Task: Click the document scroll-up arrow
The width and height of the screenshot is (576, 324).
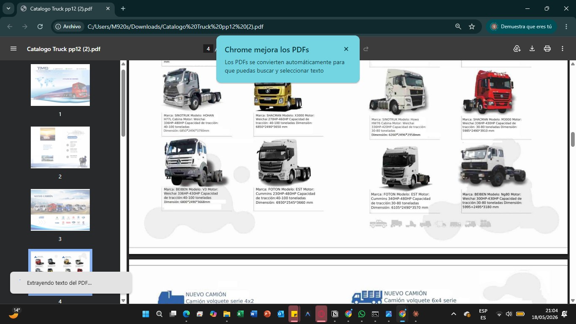Action: tap(573, 64)
